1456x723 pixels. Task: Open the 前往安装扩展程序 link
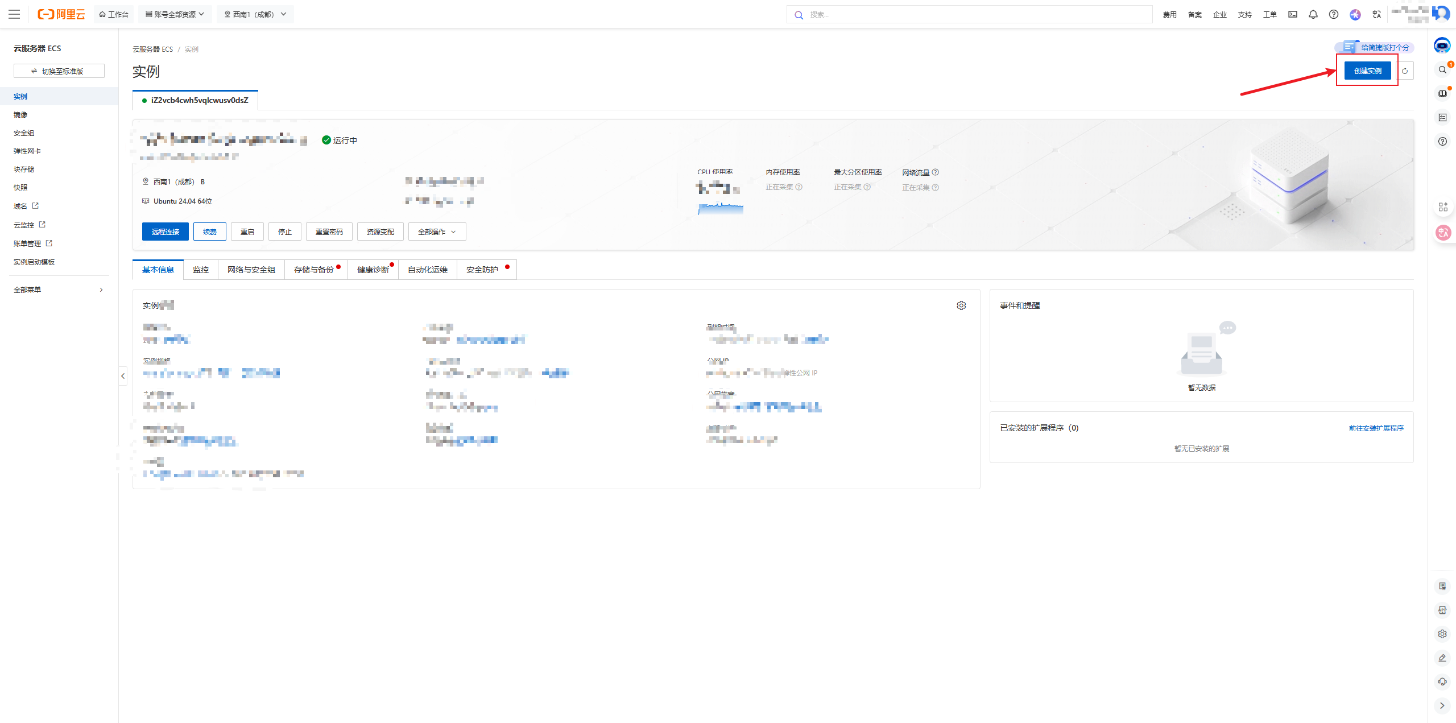[1376, 428]
